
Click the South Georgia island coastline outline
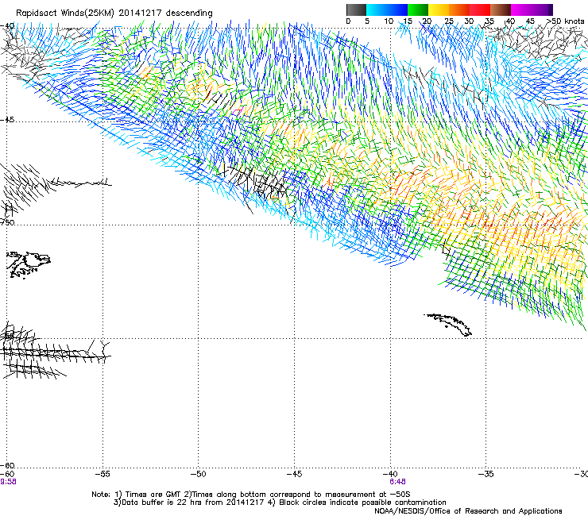point(447,325)
